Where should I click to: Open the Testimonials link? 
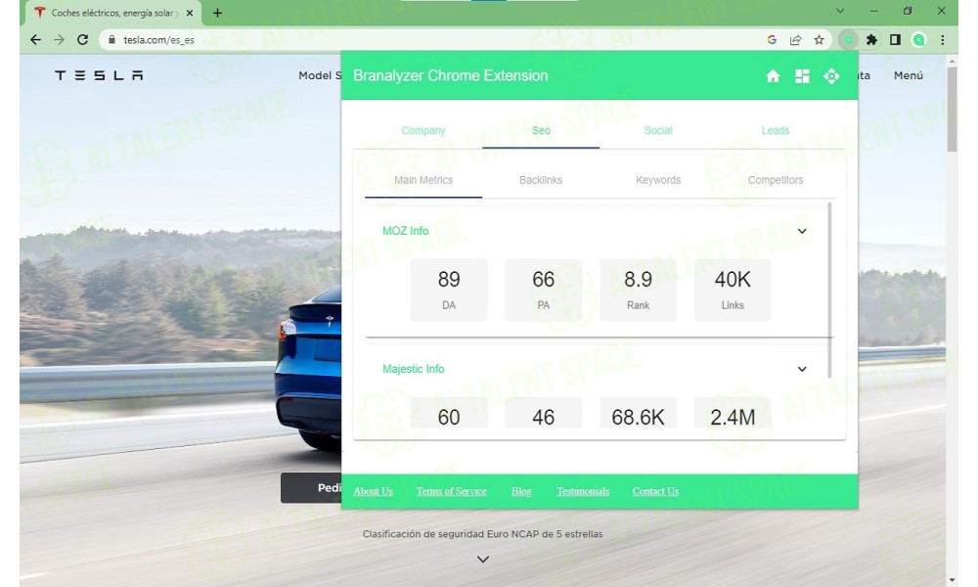583,491
